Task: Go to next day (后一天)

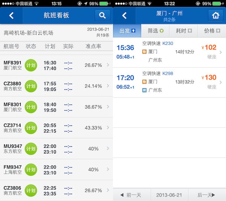Action: [x=207, y=195]
